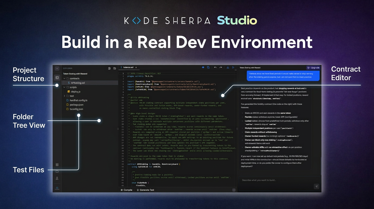Click the blue pin icon in editor toolbar

pyautogui.click(x=203, y=67)
